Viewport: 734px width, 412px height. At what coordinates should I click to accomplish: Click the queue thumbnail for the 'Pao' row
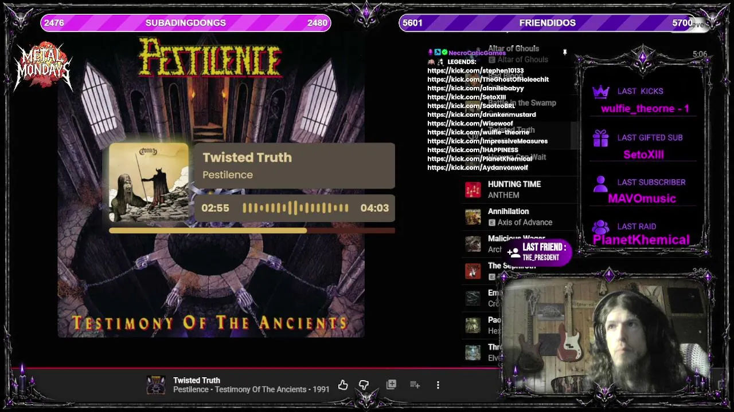(x=473, y=325)
